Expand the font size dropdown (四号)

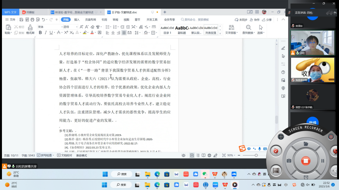pyautogui.click(x=70, y=27)
